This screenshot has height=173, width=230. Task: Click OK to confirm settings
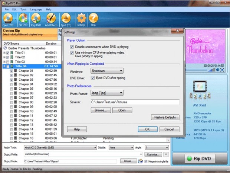148,129
